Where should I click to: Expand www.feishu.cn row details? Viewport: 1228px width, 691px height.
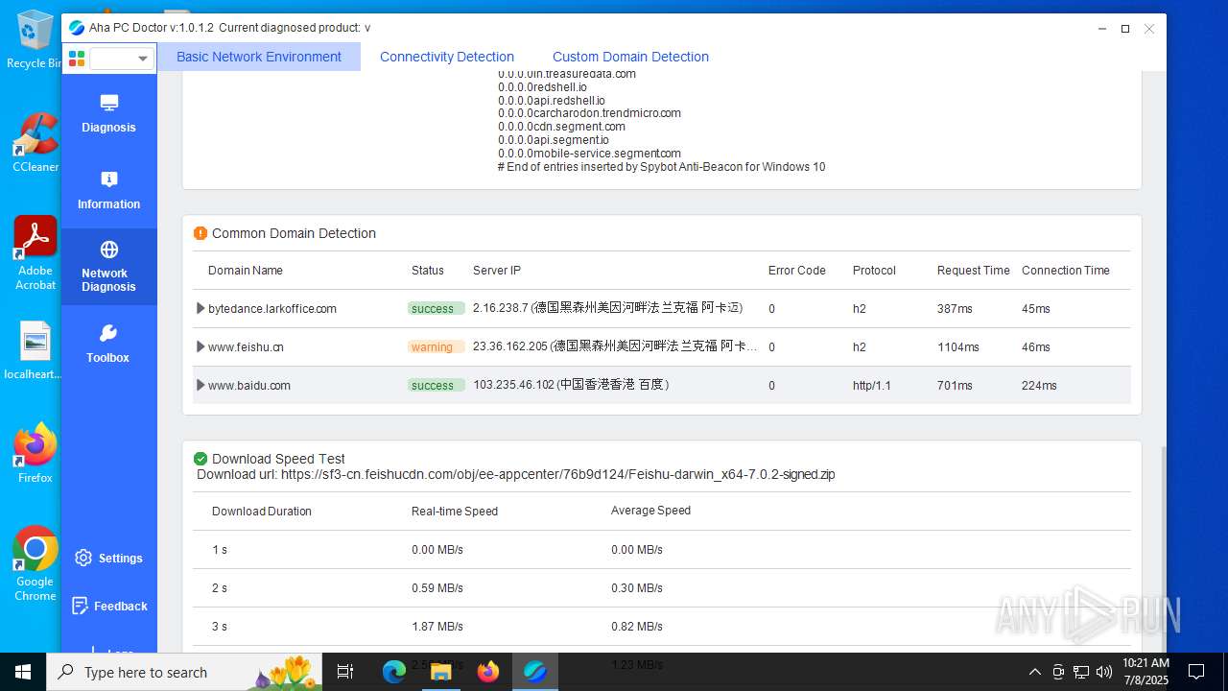(x=201, y=346)
